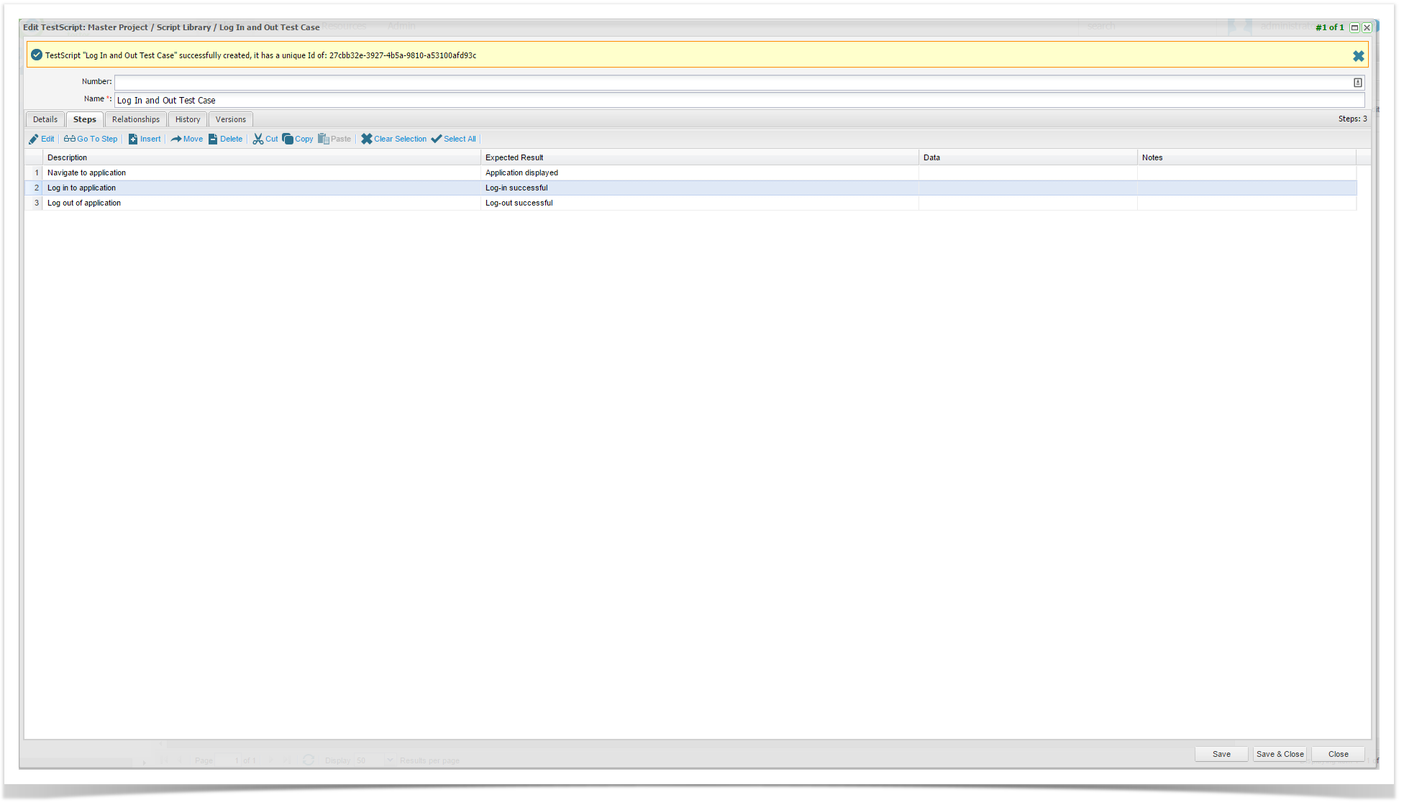The width and height of the screenshot is (1404, 805).
Task: Click Go To Step glasses icon
Action: (70, 139)
